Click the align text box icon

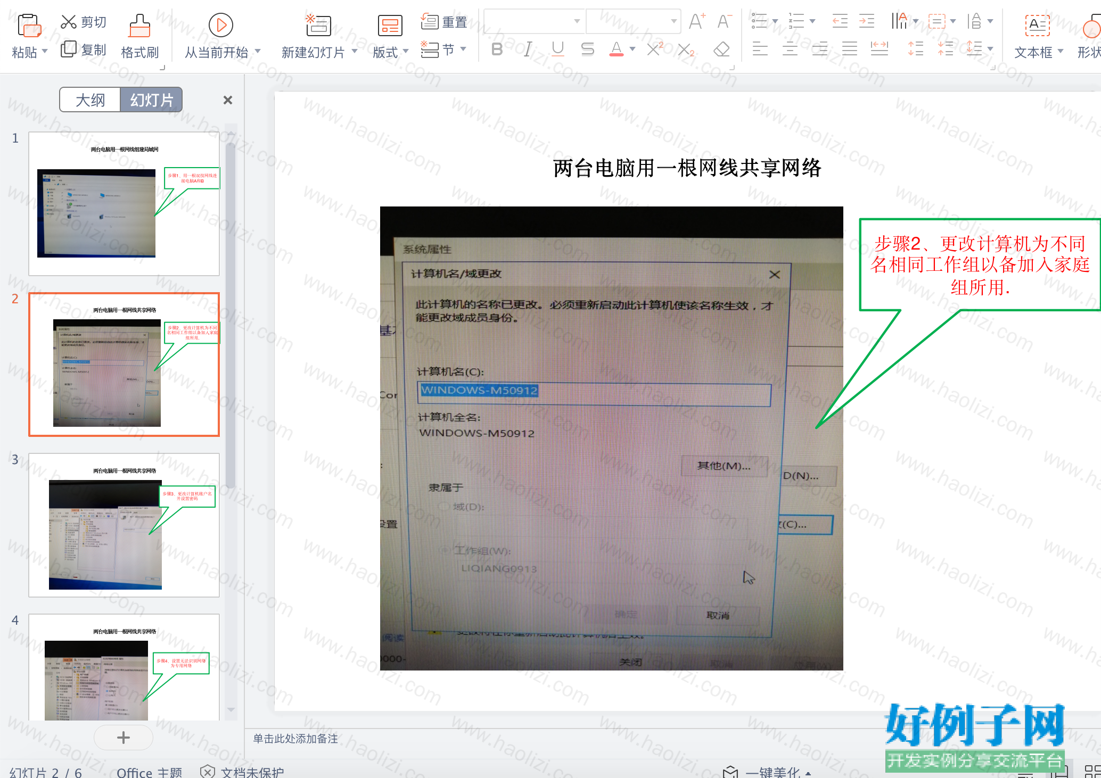pyautogui.click(x=936, y=21)
